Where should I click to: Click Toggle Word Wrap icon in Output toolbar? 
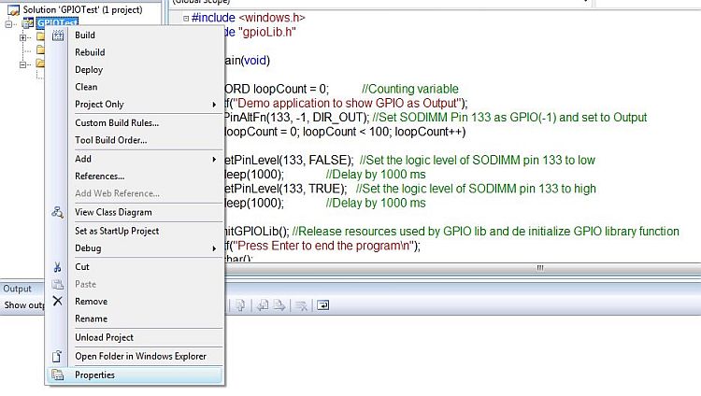(322, 305)
